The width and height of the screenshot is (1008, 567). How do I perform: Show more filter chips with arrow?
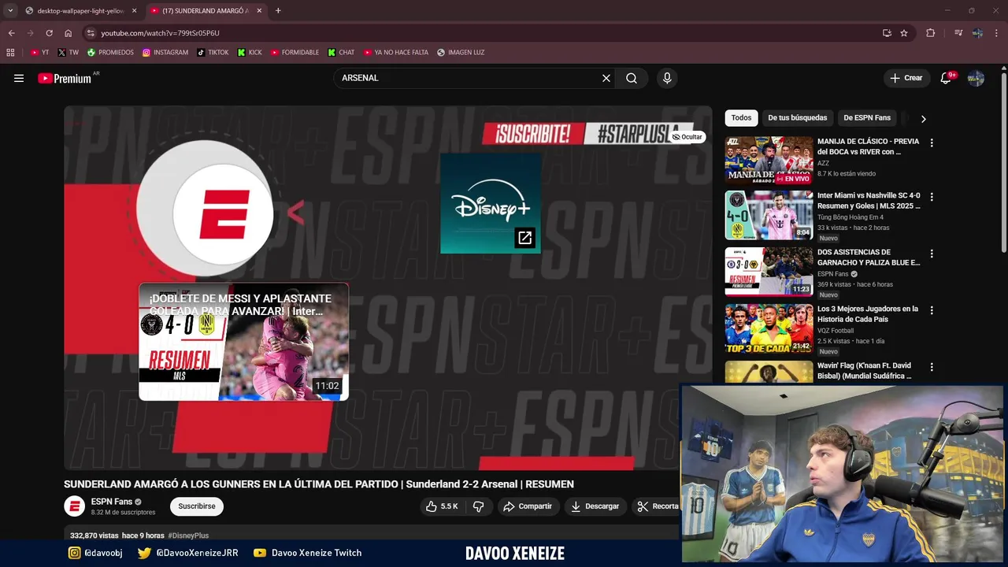(923, 119)
